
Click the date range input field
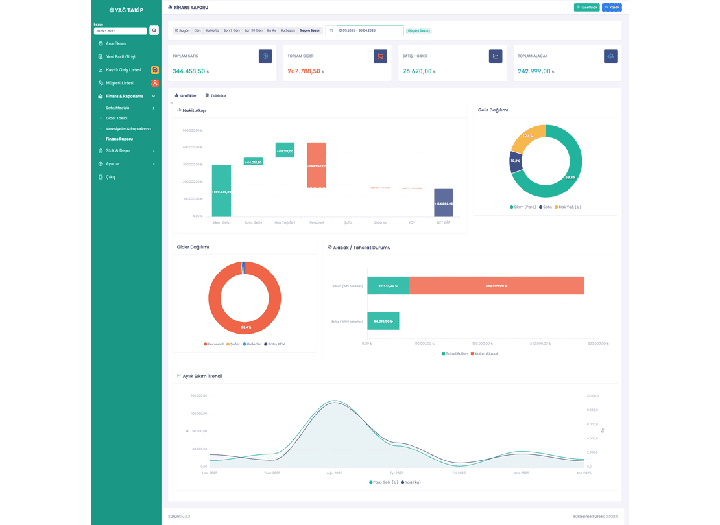pos(370,30)
